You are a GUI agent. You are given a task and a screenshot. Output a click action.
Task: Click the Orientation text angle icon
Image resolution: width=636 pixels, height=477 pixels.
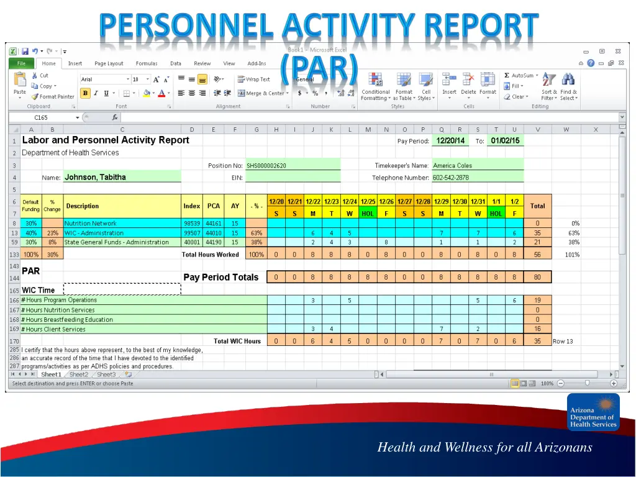pos(217,79)
